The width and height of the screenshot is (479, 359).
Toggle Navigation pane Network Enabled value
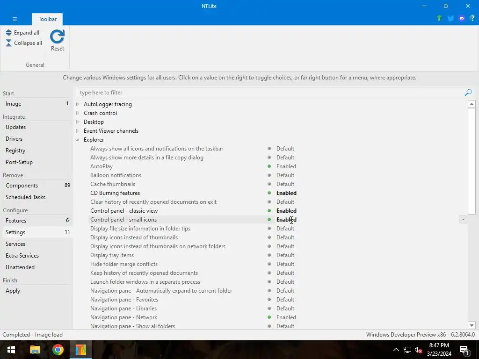tap(286, 317)
